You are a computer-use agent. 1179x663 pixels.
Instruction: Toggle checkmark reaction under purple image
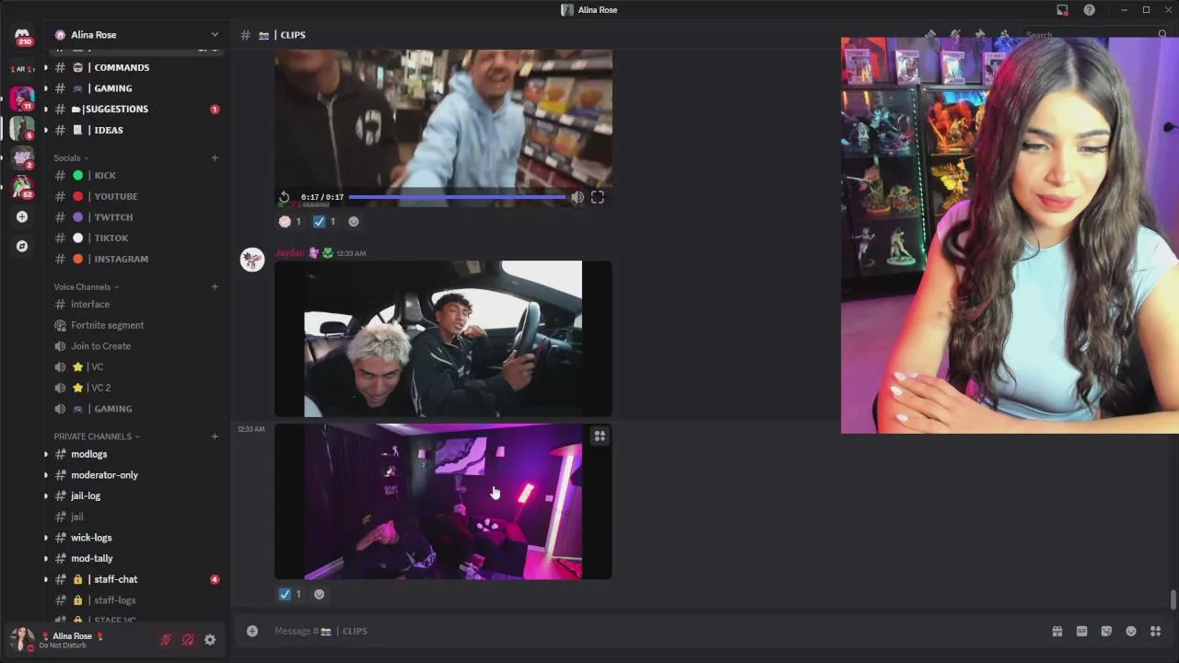click(290, 594)
